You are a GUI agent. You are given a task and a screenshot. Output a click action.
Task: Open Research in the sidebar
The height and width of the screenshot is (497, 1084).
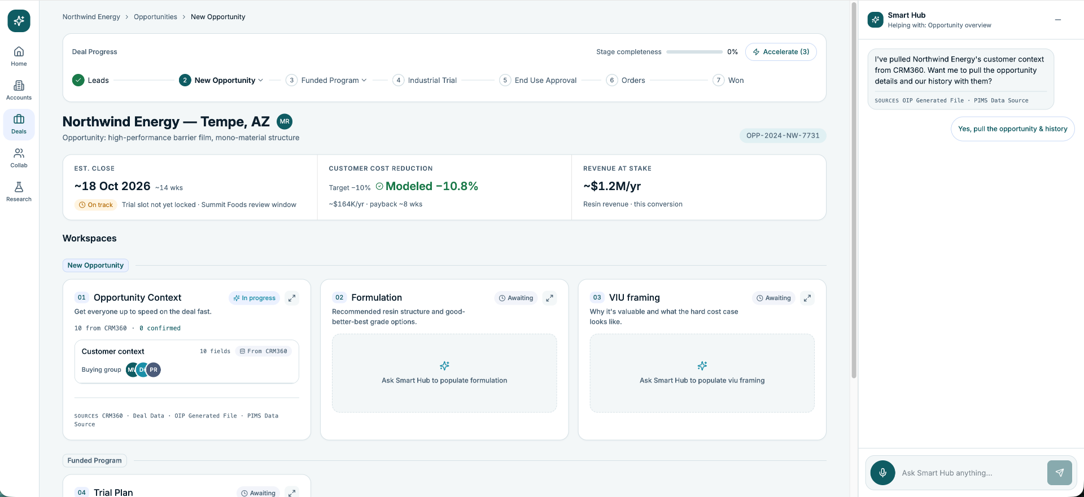coord(19,192)
